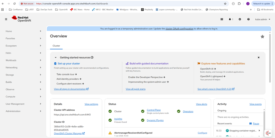
Task: Pause the recent events stream
Action: pos(254,124)
